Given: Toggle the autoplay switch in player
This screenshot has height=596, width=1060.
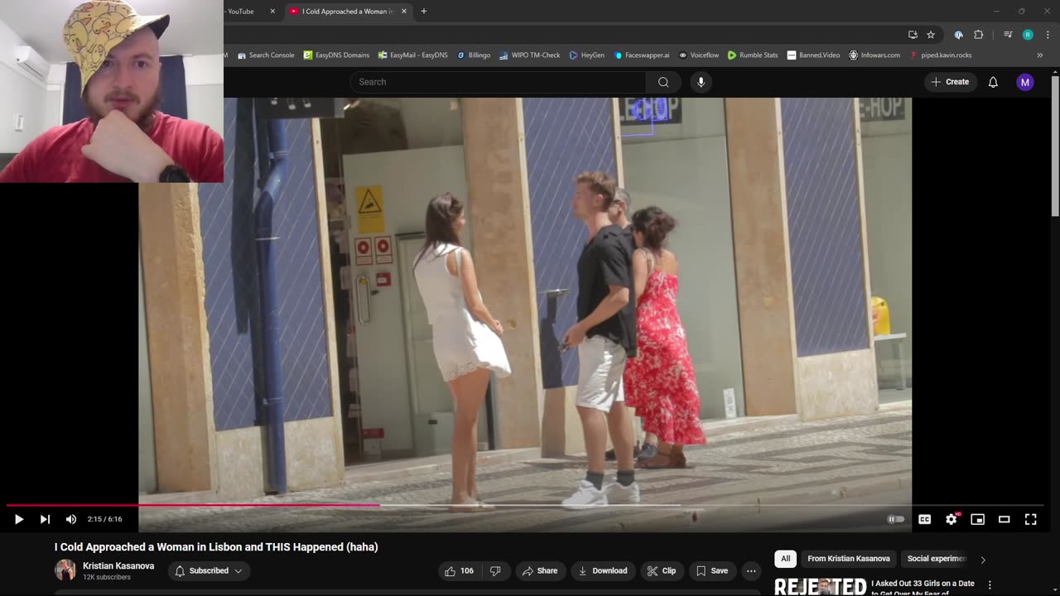Looking at the screenshot, I should tap(896, 519).
